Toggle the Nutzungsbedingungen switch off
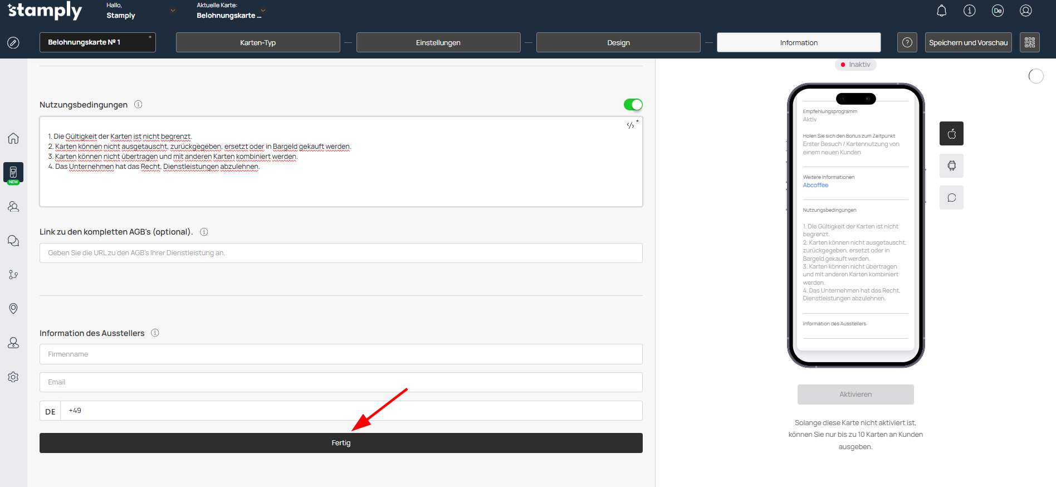 pos(633,105)
